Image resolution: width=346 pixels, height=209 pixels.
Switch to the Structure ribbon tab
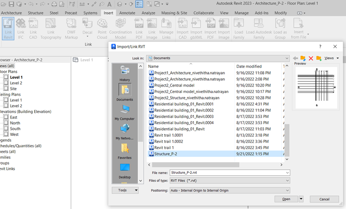pos(35,13)
